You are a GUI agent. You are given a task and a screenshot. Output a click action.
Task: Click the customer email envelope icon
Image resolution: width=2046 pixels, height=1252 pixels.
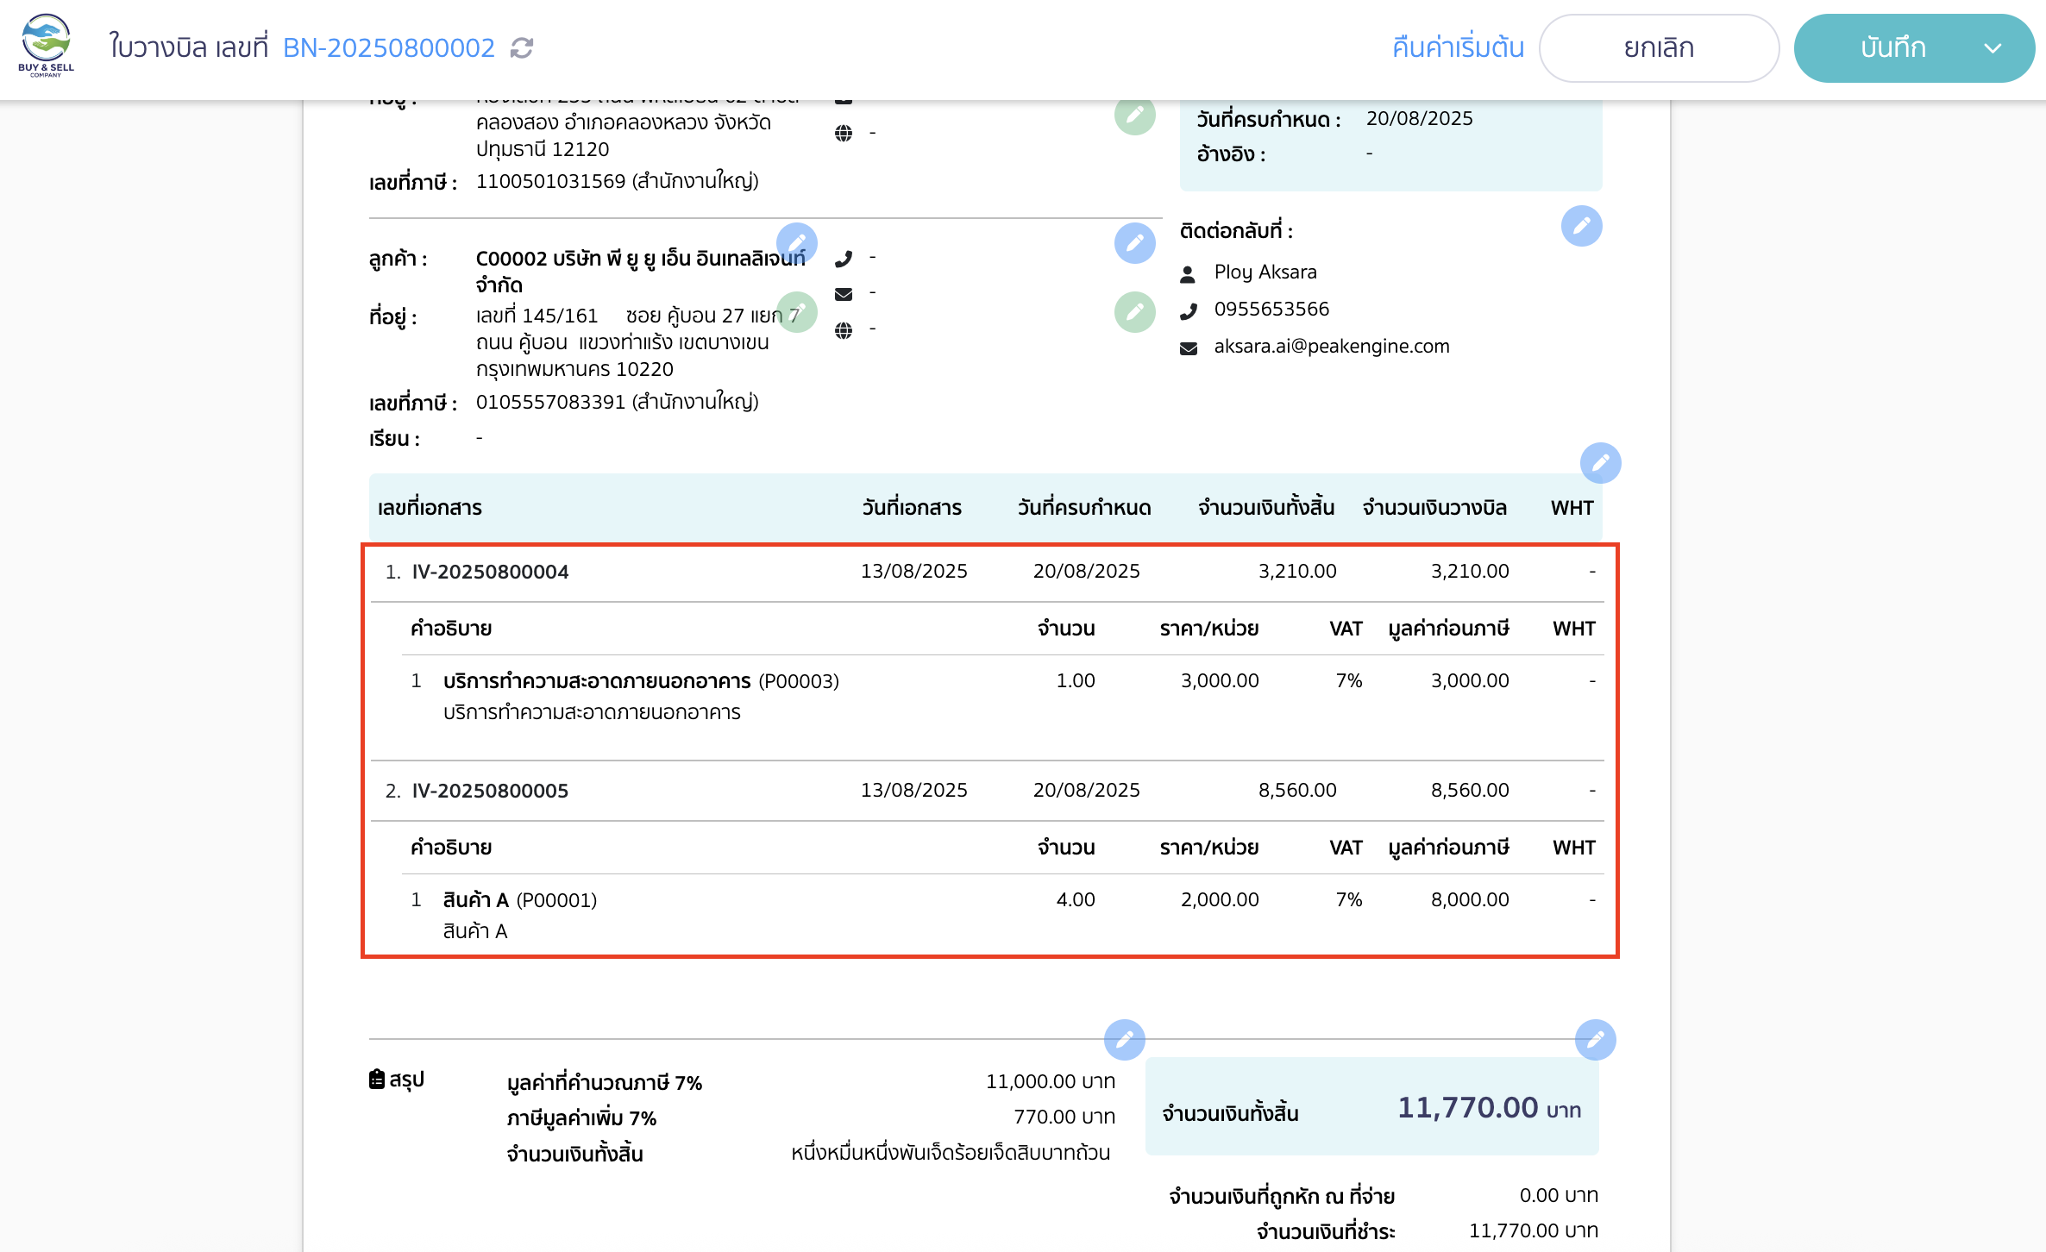844,294
